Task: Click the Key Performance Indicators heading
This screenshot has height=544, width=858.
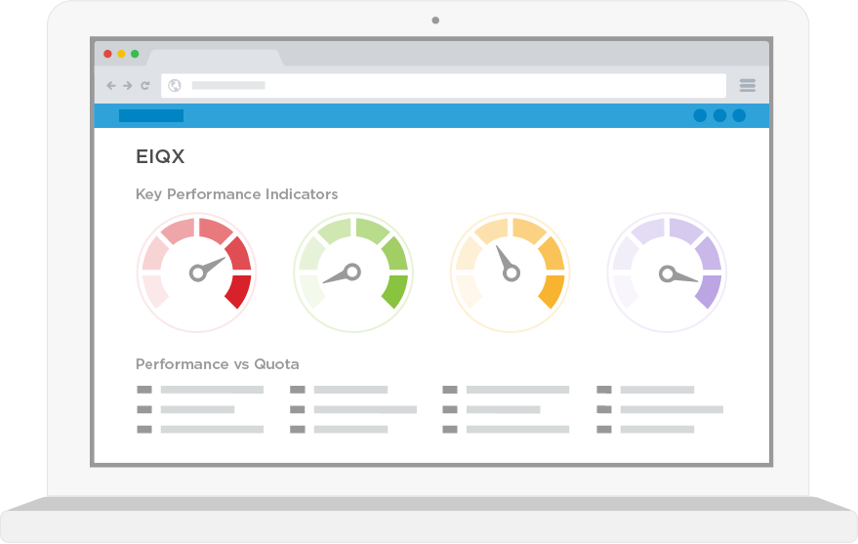Action: tap(236, 194)
